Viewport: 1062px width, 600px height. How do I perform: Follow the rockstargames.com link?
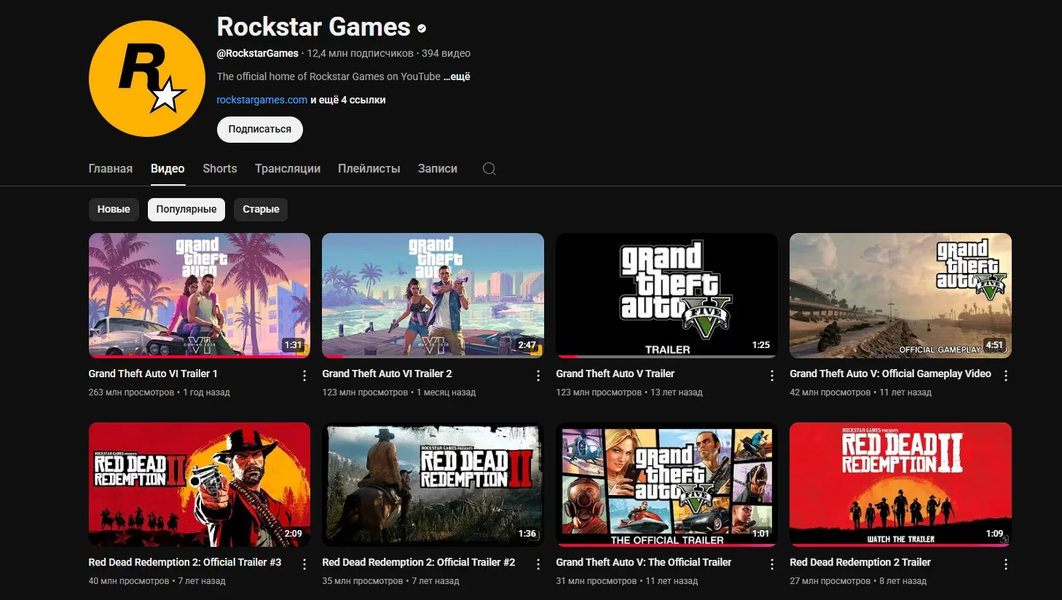coord(261,100)
